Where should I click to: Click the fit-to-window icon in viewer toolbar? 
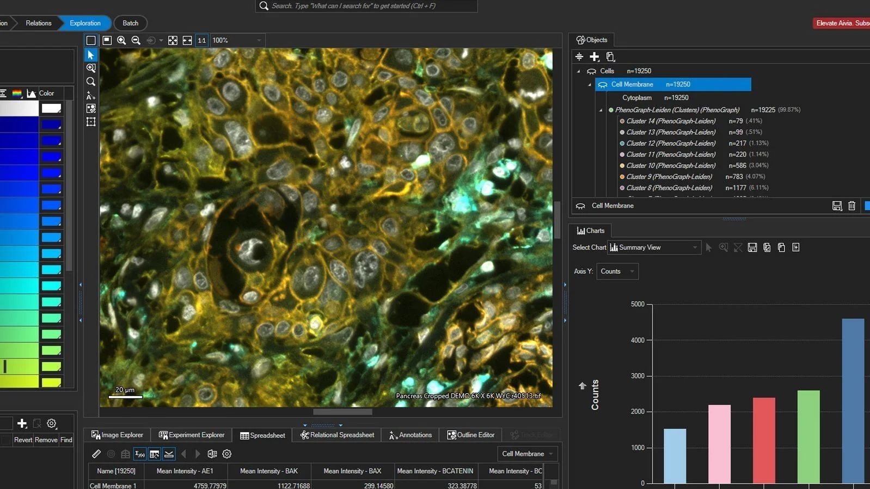[173, 40]
